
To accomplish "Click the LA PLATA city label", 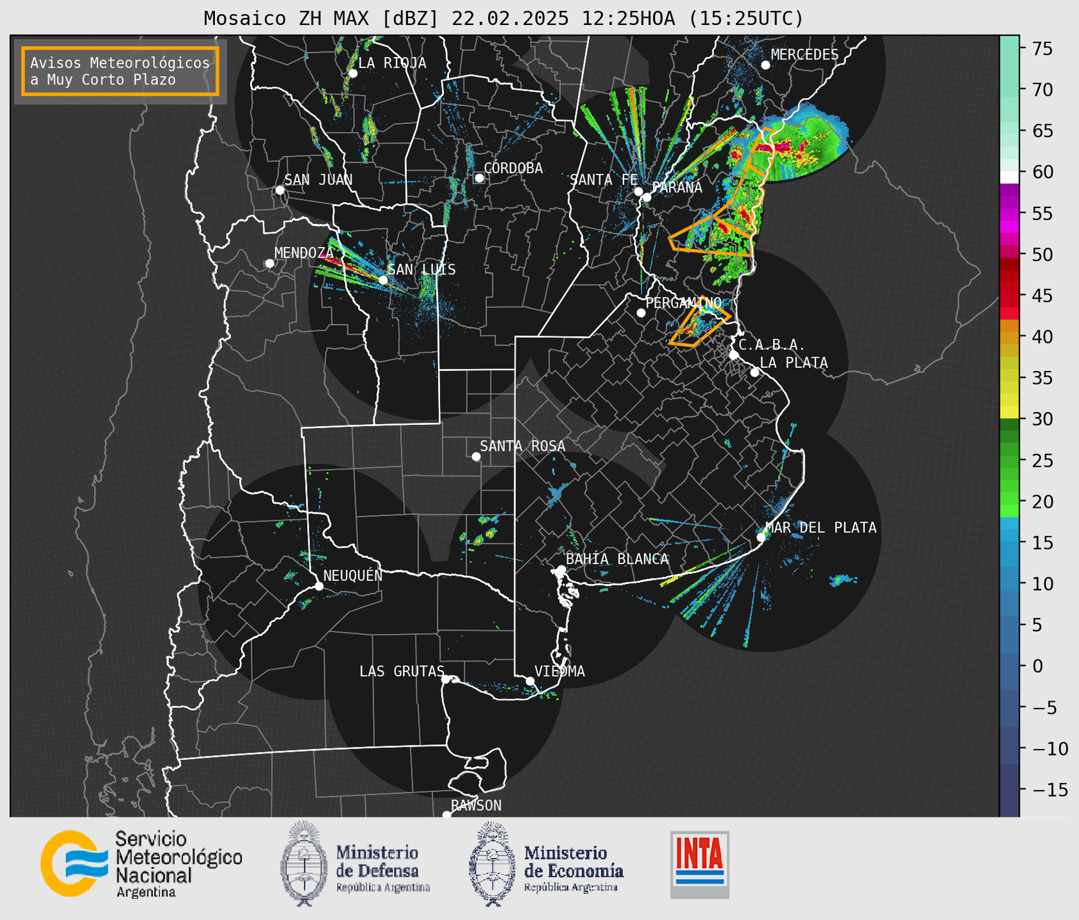I will (x=794, y=363).
